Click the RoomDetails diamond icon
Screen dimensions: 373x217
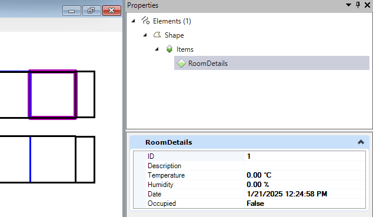tap(181, 64)
